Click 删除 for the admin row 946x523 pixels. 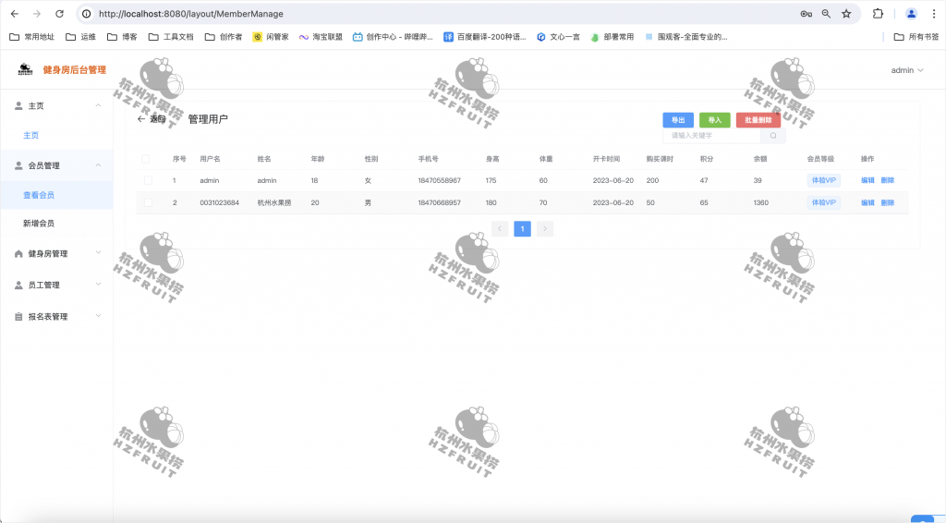point(888,180)
